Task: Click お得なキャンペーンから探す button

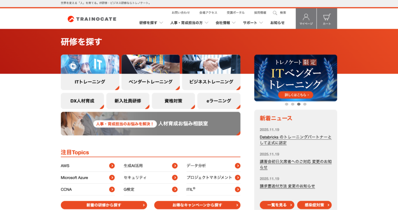Action: coord(197,205)
